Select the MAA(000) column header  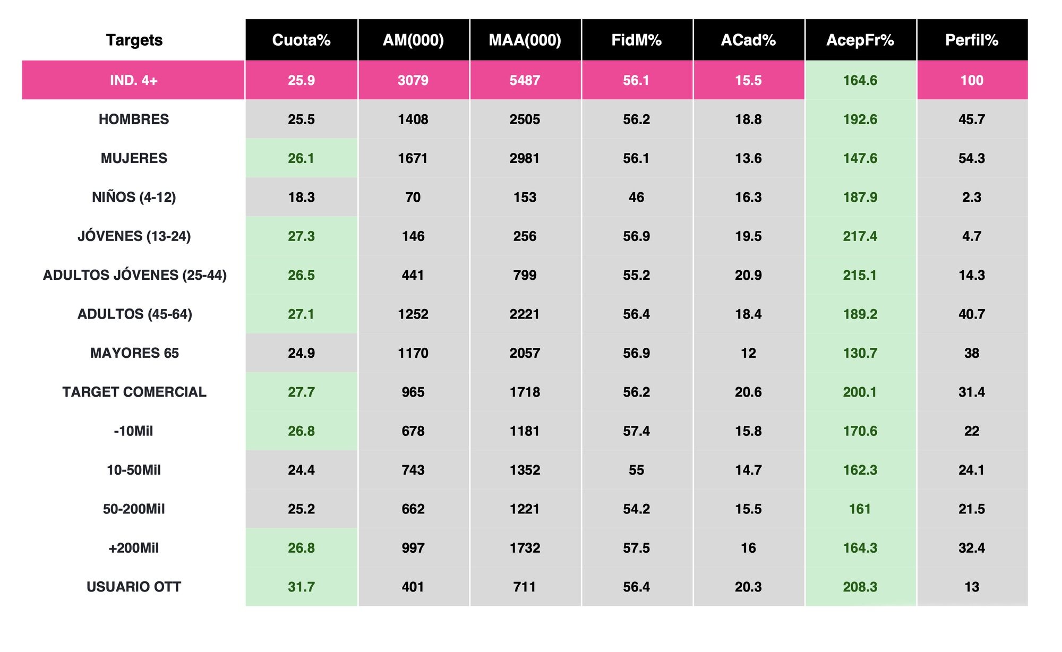click(x=525, y=40)
